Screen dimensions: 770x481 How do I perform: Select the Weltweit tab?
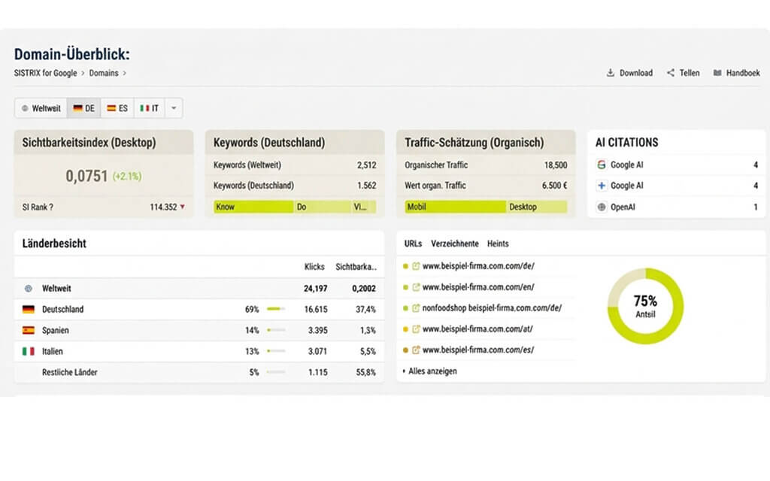pos(41,108)
